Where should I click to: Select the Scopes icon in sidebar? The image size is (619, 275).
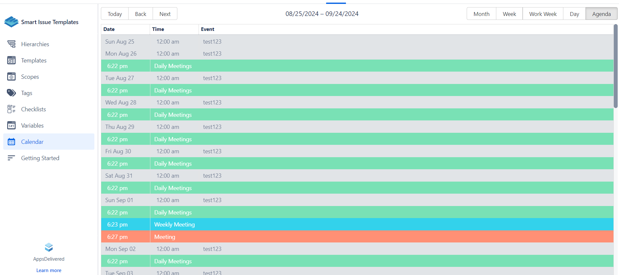[x=11, y=76]
